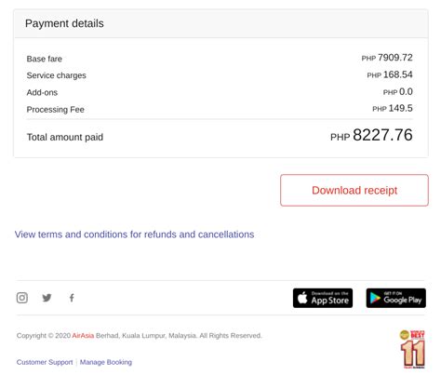Click the World's Best 11 award badge
The height and width of the screenshot is (375, 441).
point(412,349)
